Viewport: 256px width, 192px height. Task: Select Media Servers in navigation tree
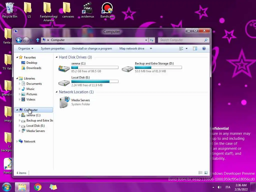pos(35,131)
